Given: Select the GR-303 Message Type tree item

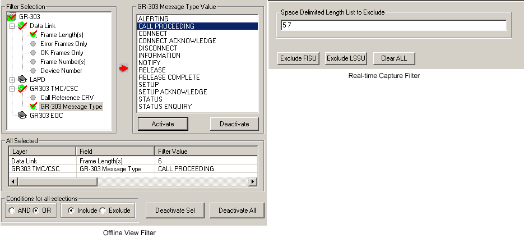Looking at the screenshot, I should tap(71, 107).
